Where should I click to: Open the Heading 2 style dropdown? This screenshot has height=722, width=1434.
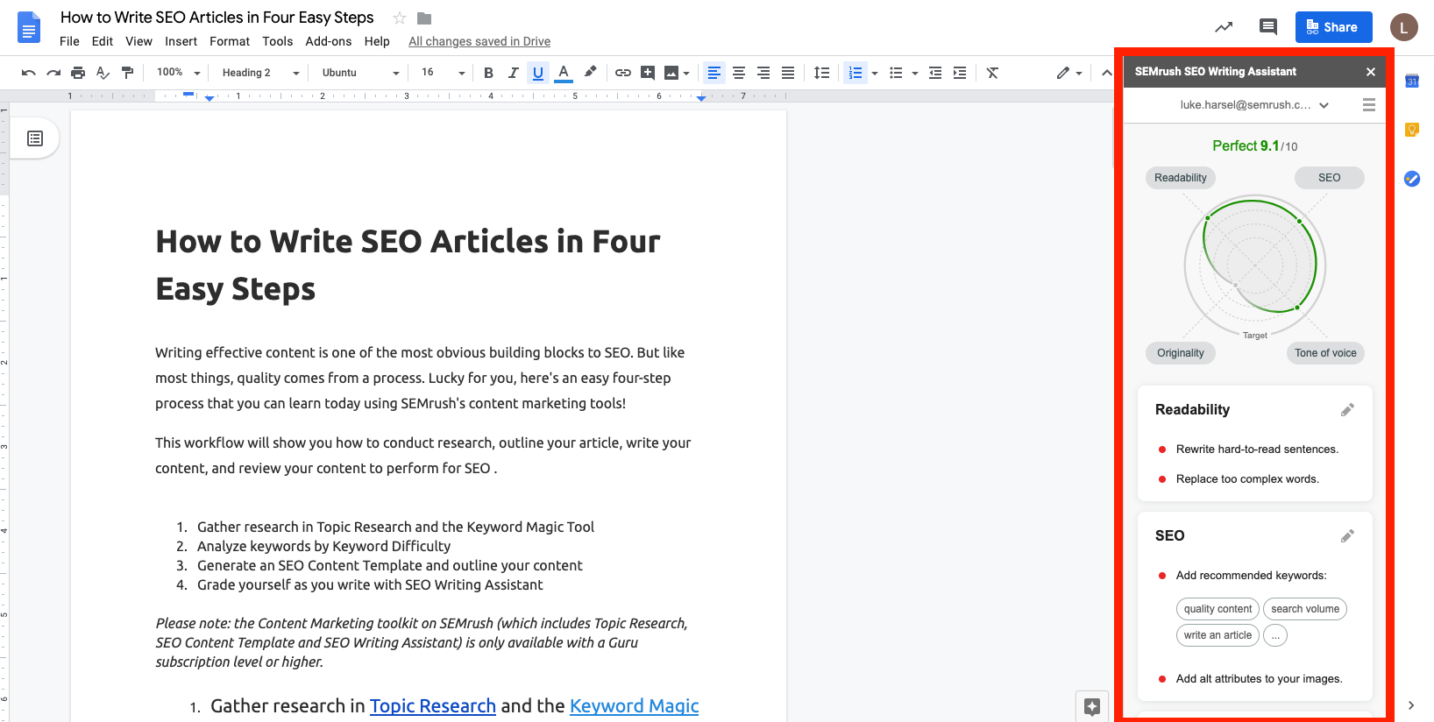pyautogui.click(x=259, y=73)
